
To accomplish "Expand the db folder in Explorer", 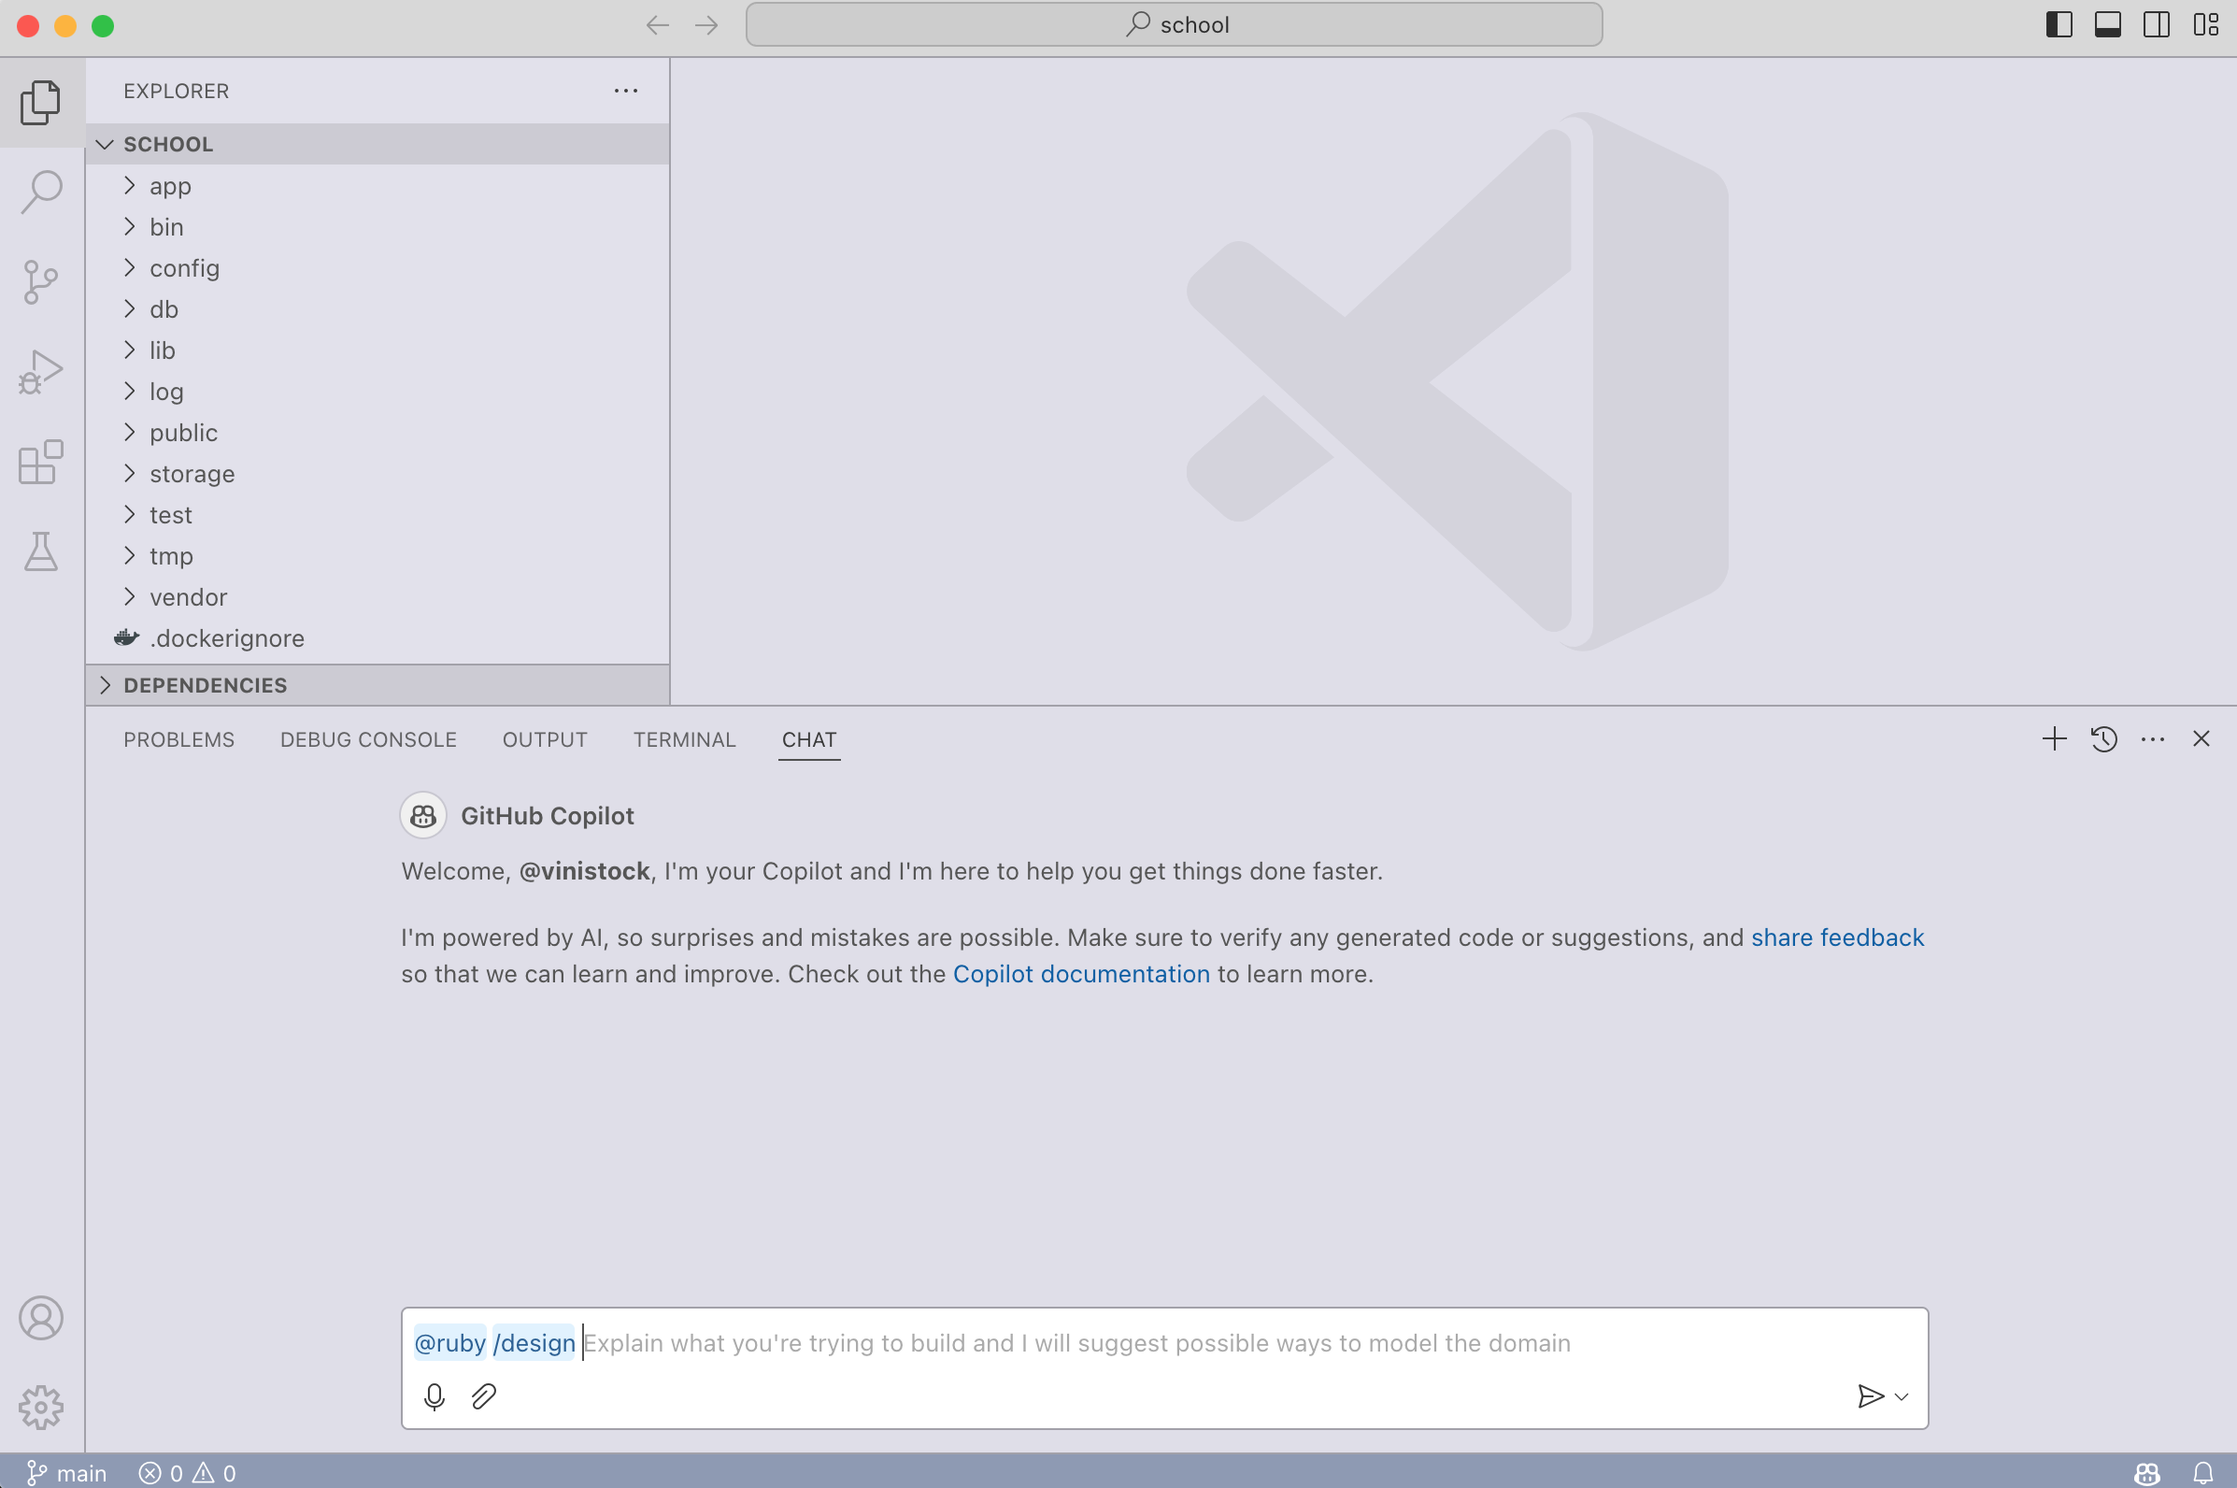I will tap(164, 308).
